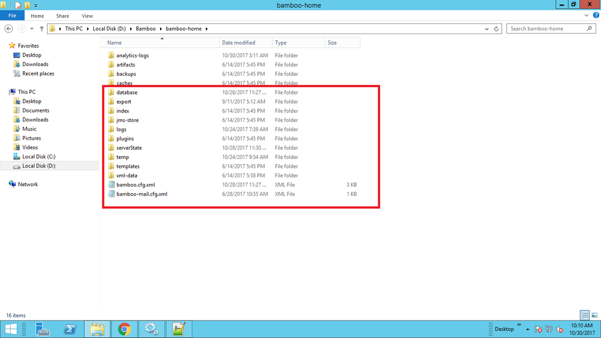Select the database folder icon
The height and width of the screenshot is (338, 601).
[x=111, y=92]
